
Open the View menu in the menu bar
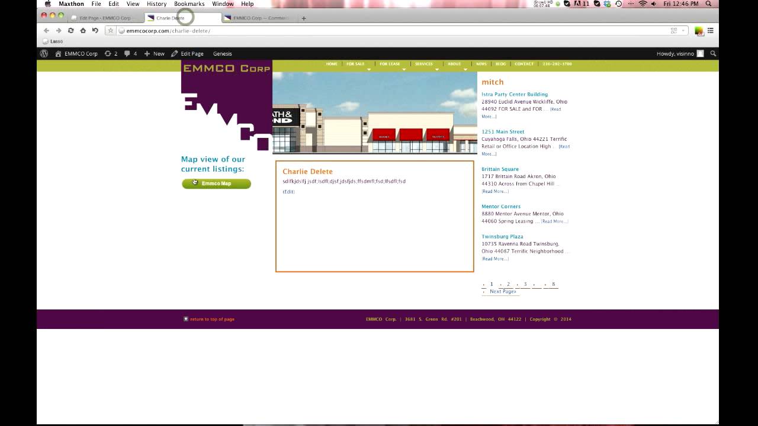(x=133, y=4)
